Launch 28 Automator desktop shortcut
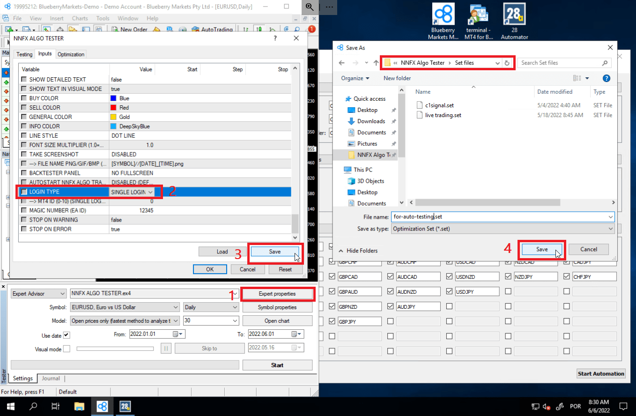The width and height of the screenshot is (636, 416). [x=514, y=21]
